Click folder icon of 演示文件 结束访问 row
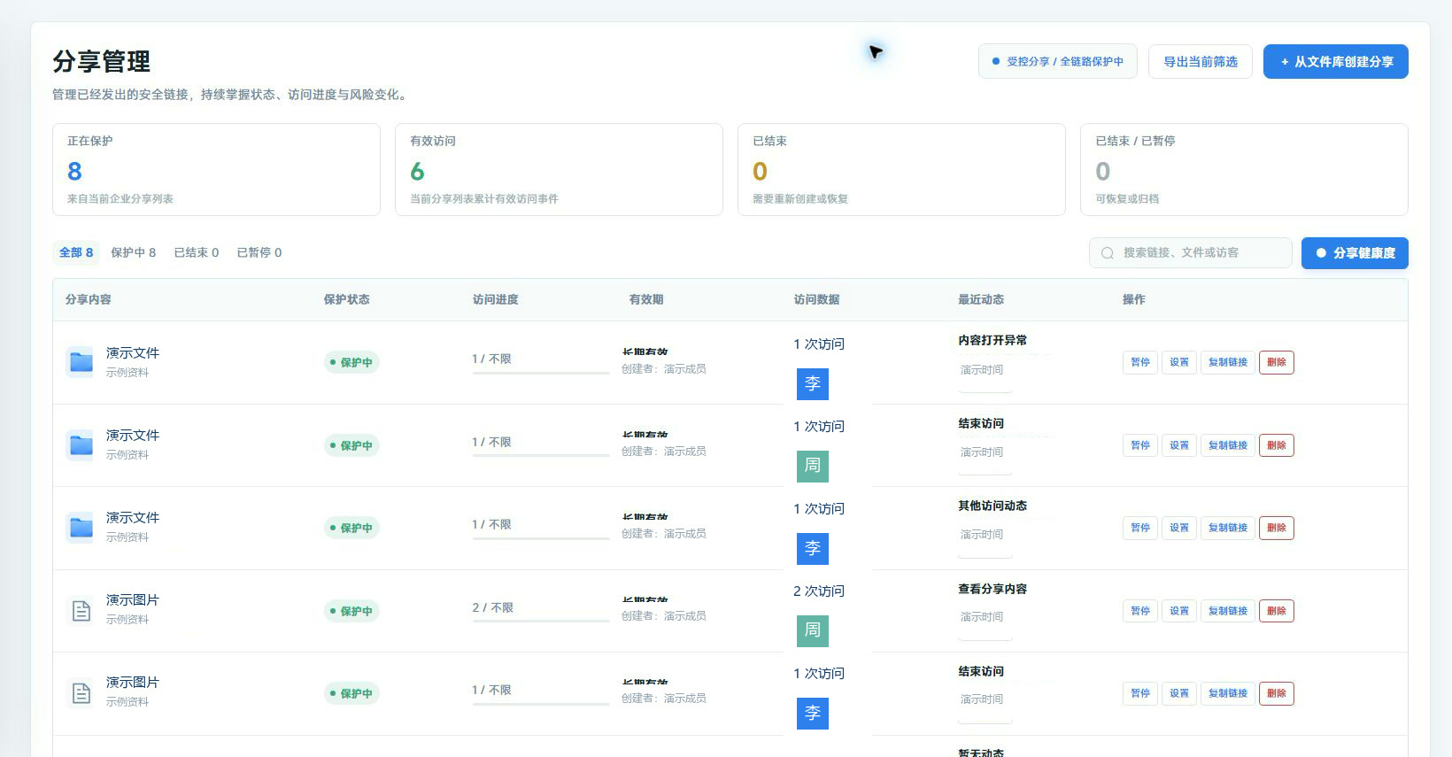This screenshot has width=1452, height=757. (81, 444)
